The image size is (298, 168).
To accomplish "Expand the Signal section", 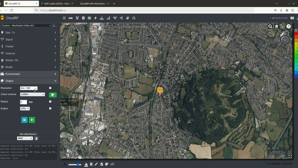I will click(x=29, y=39).
